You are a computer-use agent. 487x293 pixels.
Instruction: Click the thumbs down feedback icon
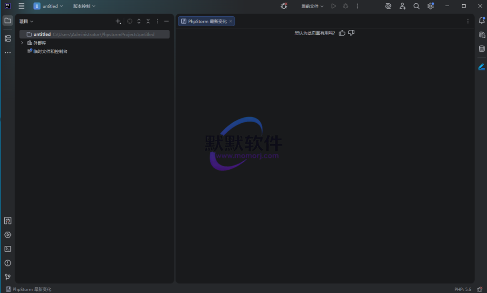tap(351, 33)
